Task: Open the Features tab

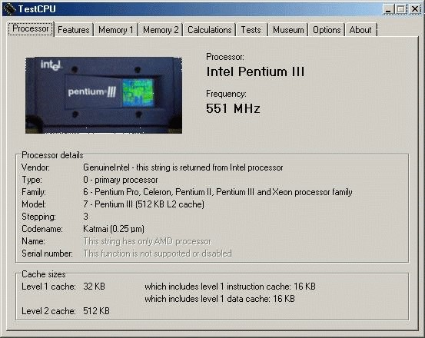Action: point(74,30)
